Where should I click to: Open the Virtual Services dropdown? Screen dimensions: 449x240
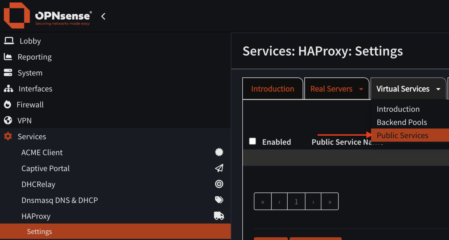pos(408,89)
